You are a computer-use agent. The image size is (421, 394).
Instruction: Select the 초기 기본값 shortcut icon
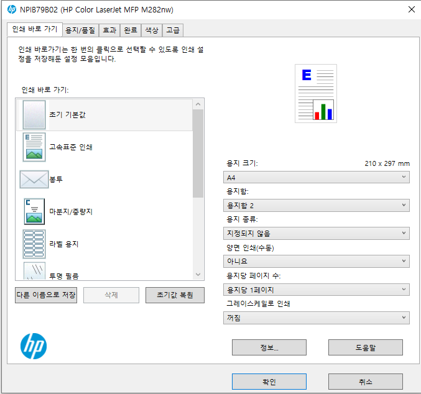pyautogui.click(x=34, y=115)
